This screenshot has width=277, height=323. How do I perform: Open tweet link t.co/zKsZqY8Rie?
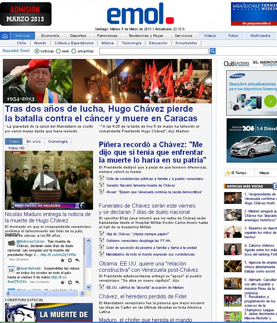pos(58,255)
